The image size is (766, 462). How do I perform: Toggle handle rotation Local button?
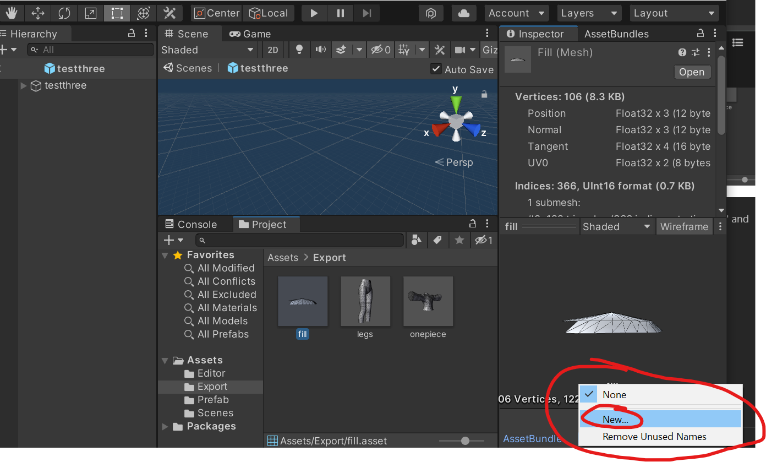click(x=269, y=13)
